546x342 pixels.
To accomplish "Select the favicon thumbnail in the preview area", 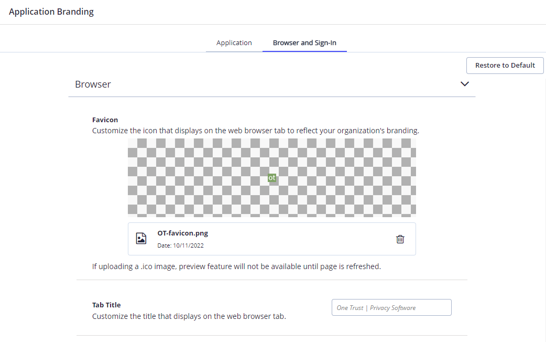I will click(272, 178).
